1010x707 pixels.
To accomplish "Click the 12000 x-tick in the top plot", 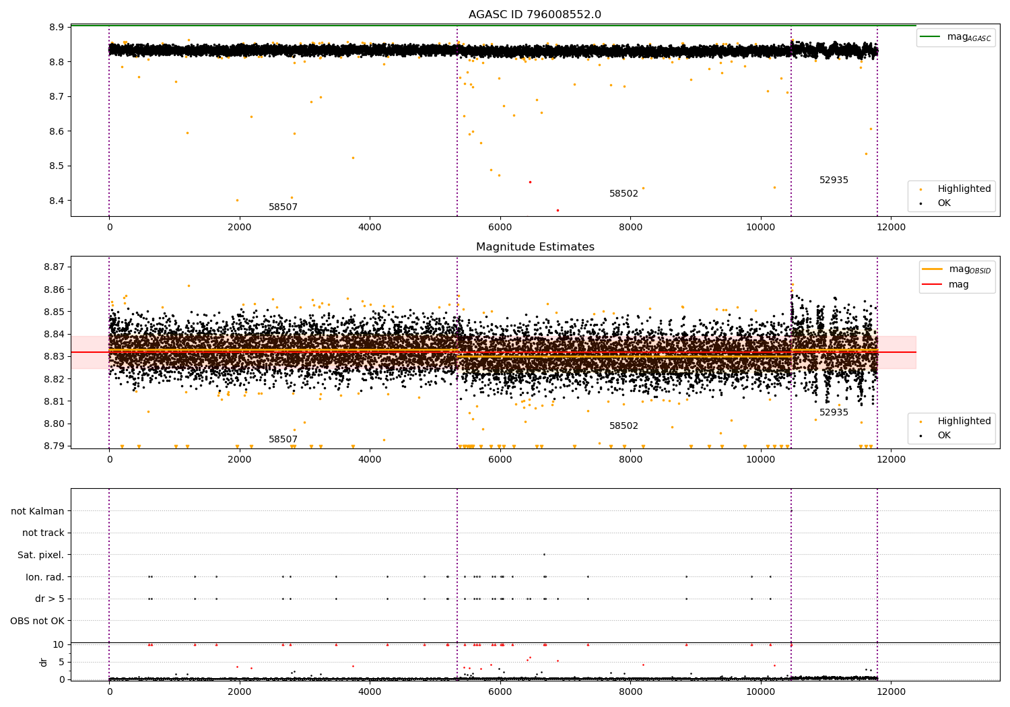I will tap(891, 228).
